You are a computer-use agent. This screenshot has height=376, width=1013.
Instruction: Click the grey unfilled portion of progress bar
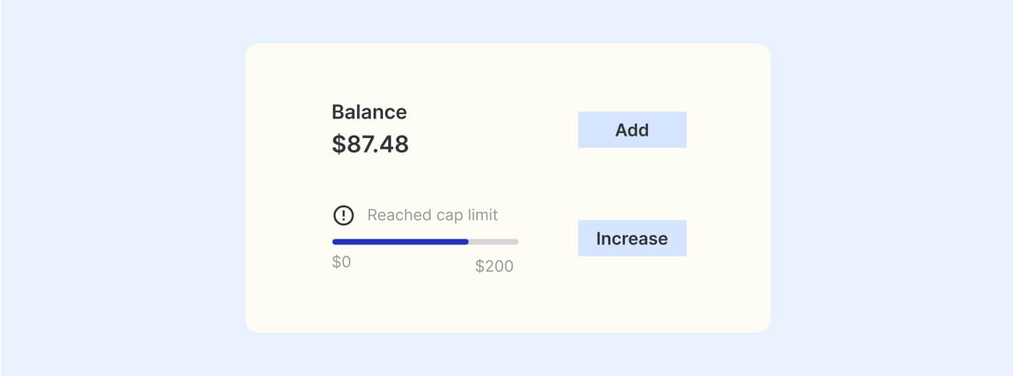point(494,242)
